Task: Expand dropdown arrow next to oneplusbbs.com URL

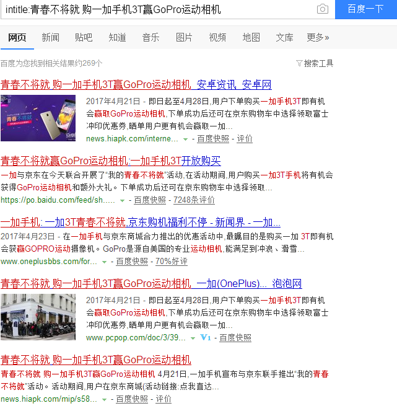Action: pos(104,262)
